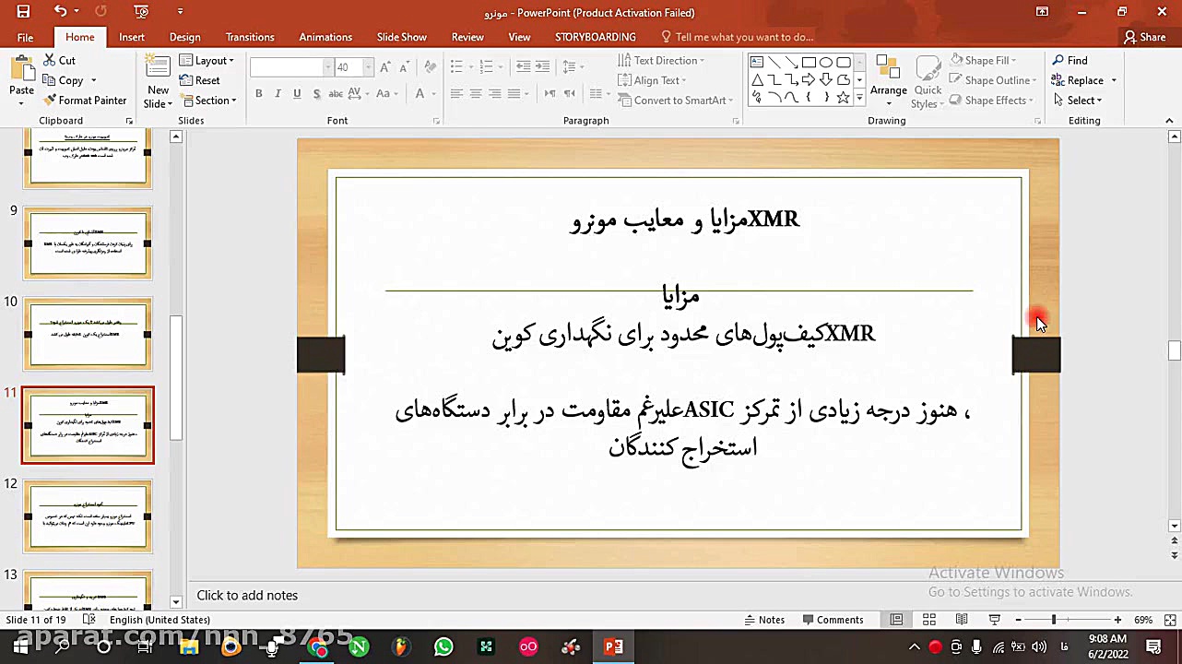Toggle Bold formatting

259,93
